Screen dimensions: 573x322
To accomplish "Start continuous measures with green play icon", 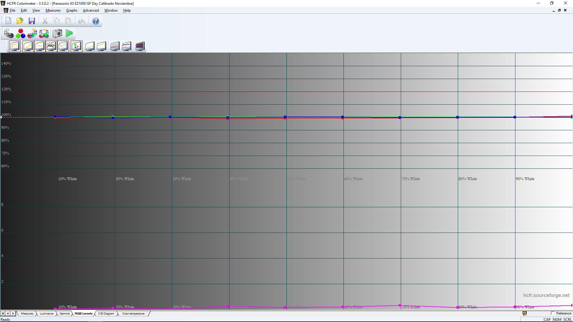I will pyautogui.click(x=69, y=33).
